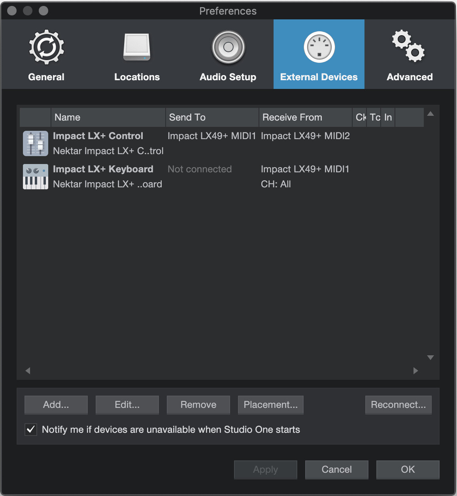This screenshot has width=457, height=496.
Task: Click the Reconnect button
Action: (x=398, y=405)
